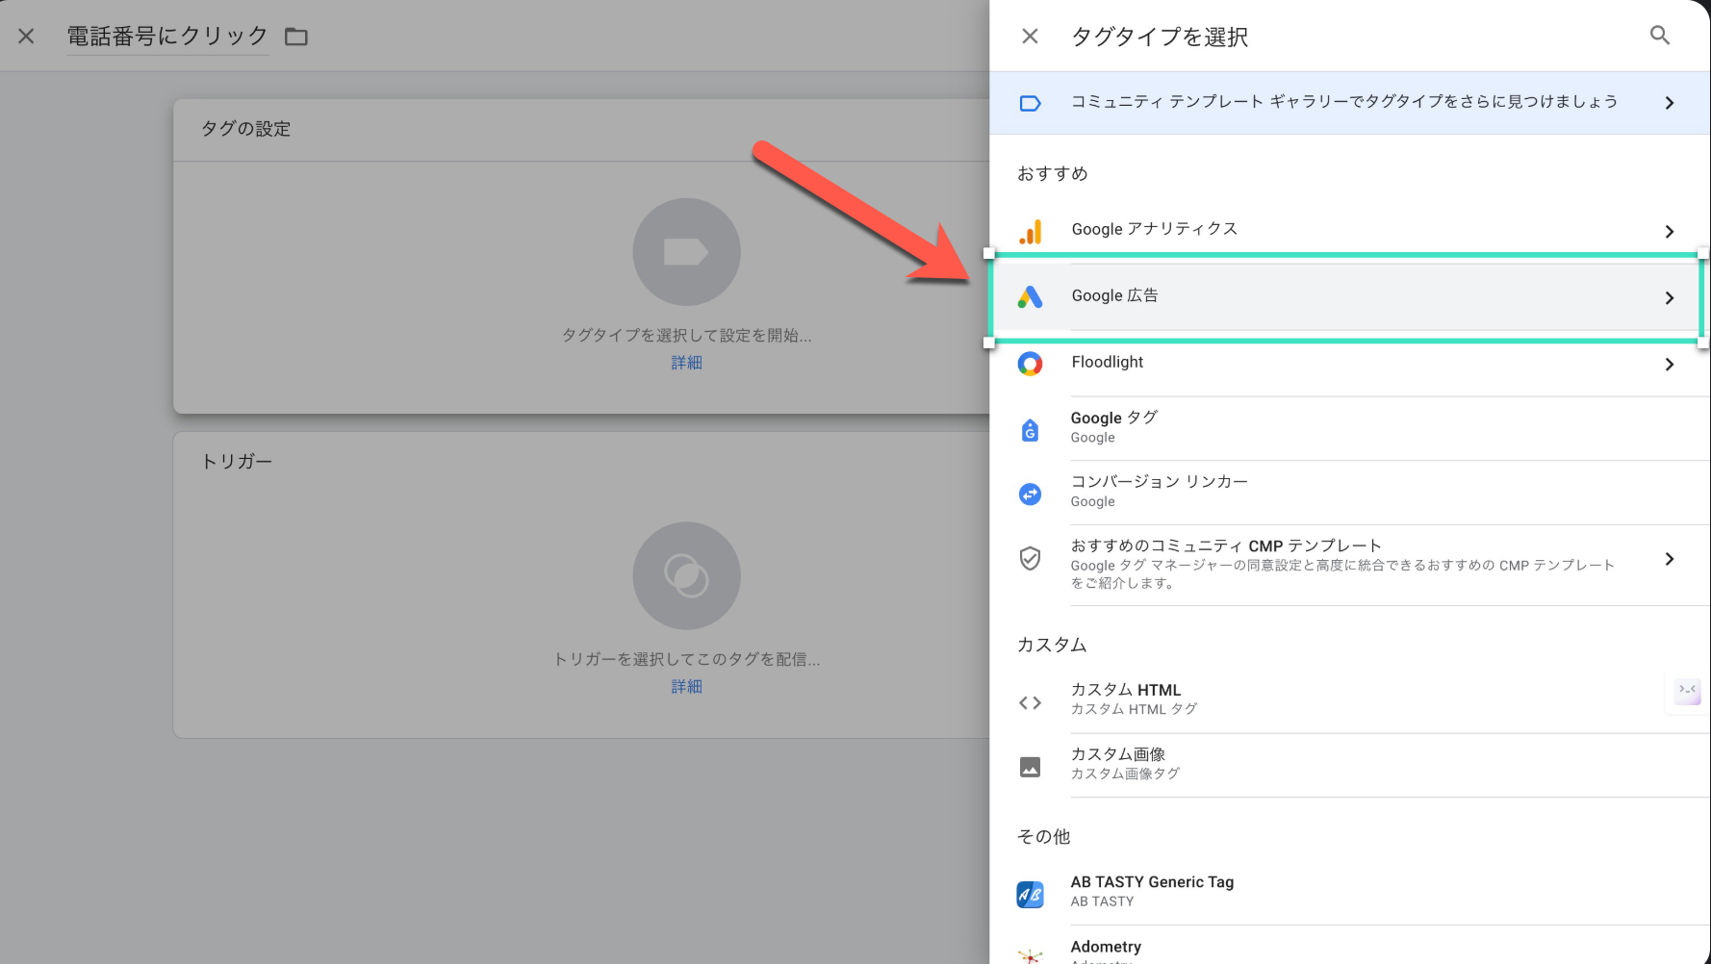Image resolution: width=1711 pixels, height=964 pixels.
Task: Expand the CMP テンプレート chevron
Action: point(1670,559)
